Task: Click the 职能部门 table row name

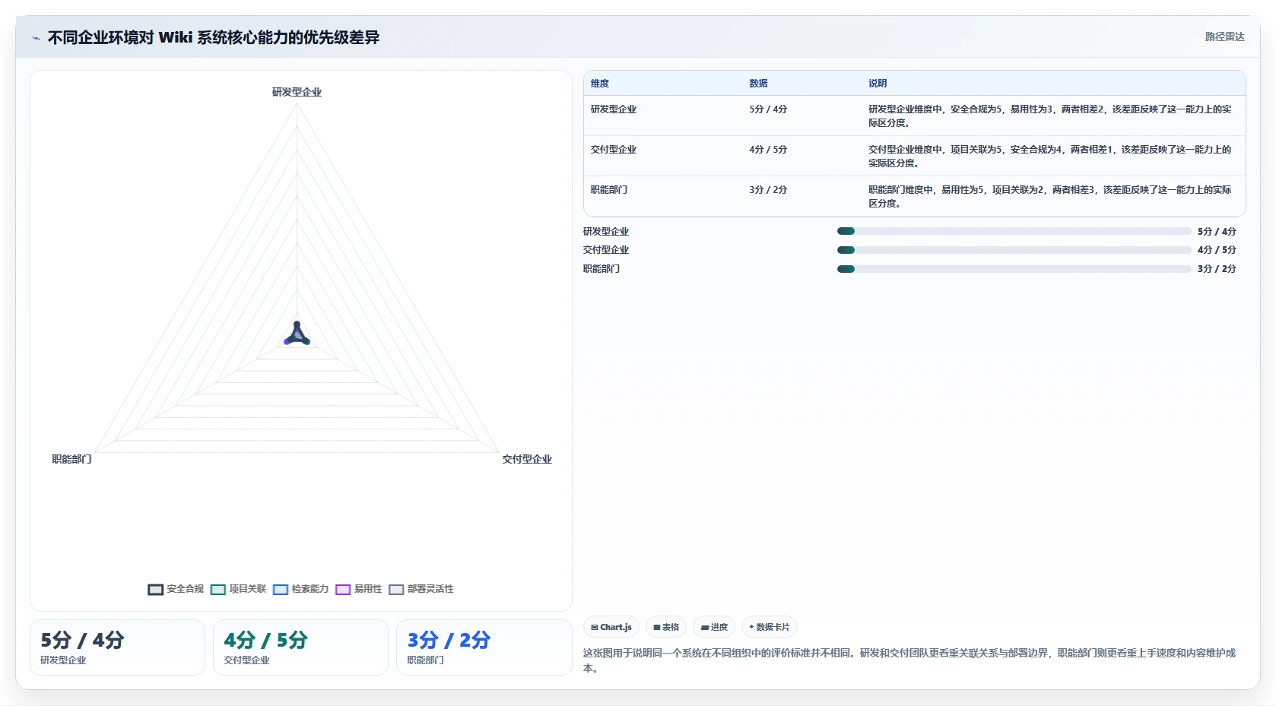Action: (x=609, y=190)
